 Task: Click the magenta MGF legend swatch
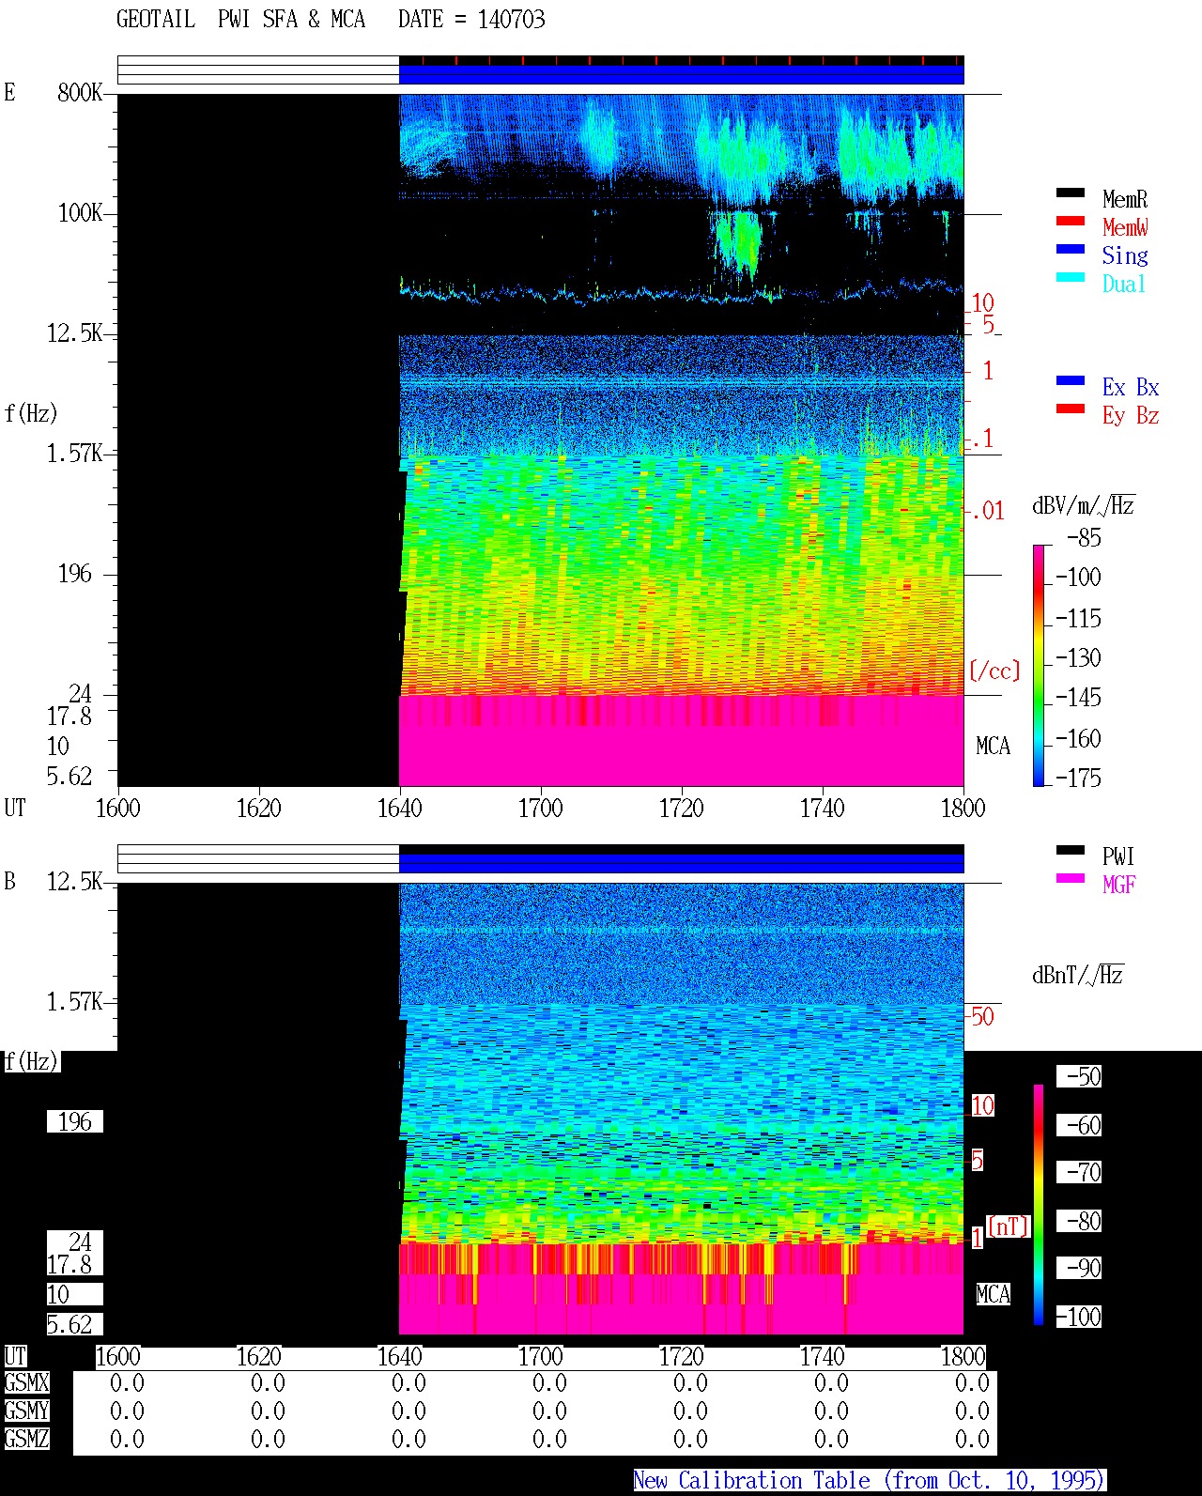coord(1071,878)
